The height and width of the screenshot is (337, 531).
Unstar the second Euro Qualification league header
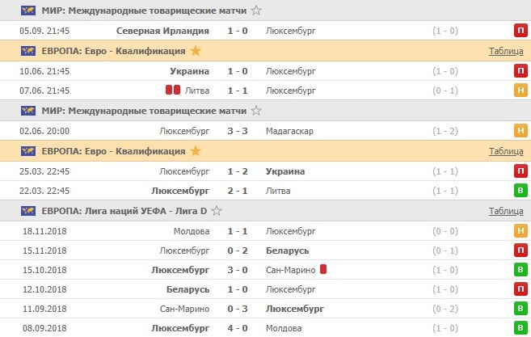pos(193,151)
